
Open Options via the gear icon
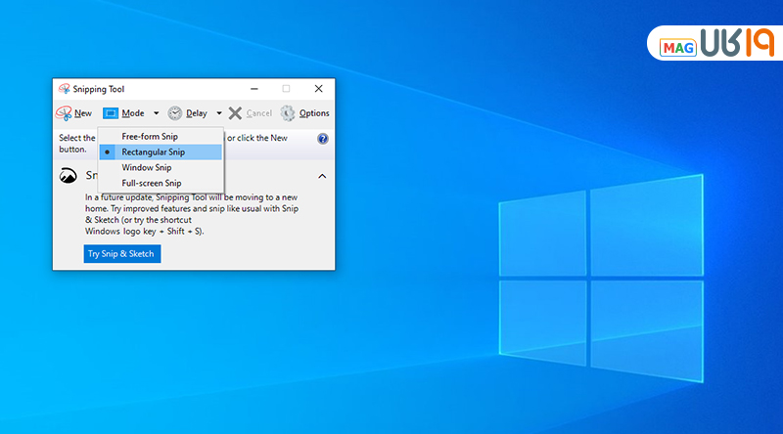tap(288, 113)
